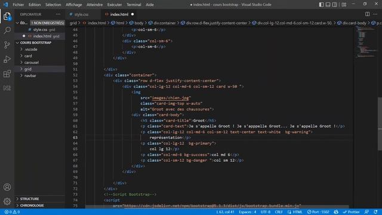The height and width of the screenshot is (215, 382).
Task: Click bootstrap CDN script URL on line 75
Action: (211, 205)
